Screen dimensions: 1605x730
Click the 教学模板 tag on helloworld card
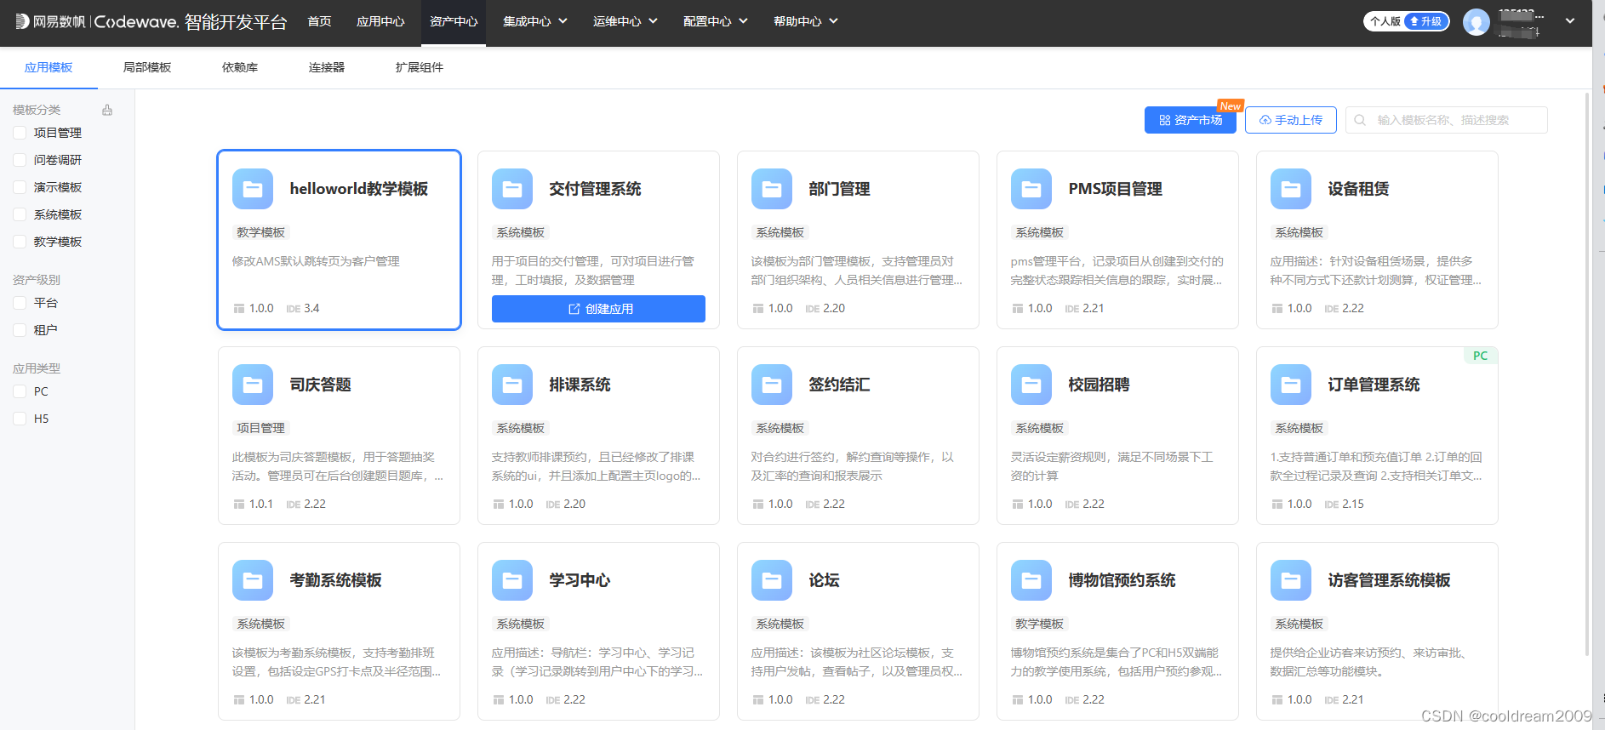pos(261,232)
